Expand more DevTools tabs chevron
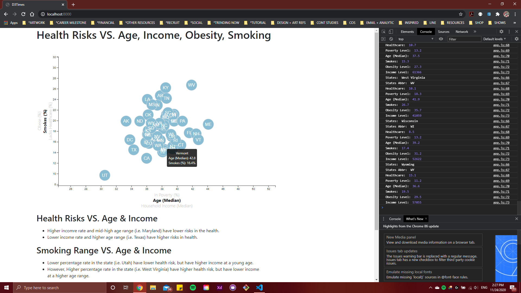This screenshot has height=293, width=521. 475,31
